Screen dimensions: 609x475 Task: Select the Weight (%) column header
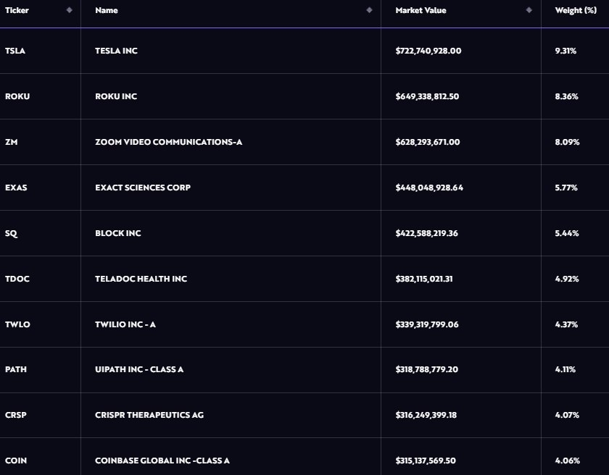pyautogui.click(x=576, y=10)
